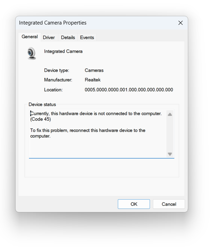Screen dimensions: 211x249
Task: Click the Device status scroll up arrow
Action: click(x=170, y=114)
